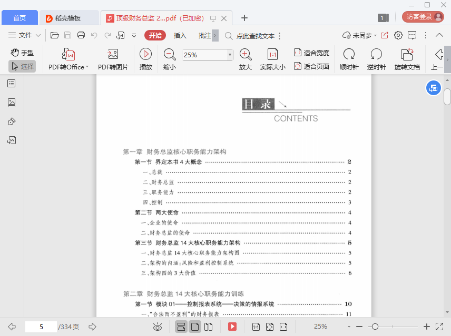Click the page number input field
The image size is (451, 336).
coord(41,327)
